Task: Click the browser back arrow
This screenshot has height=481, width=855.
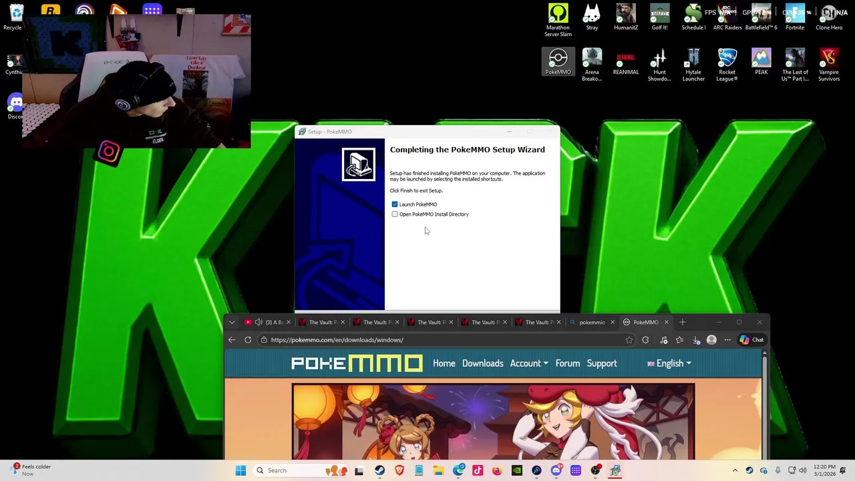Action: tap(232, 340)
